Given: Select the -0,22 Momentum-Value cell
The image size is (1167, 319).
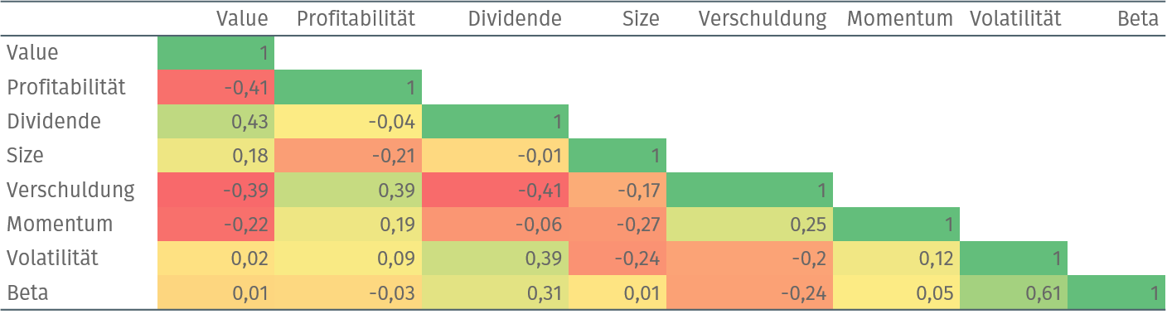Looking at the screenshot, I should tap(215, 224).
